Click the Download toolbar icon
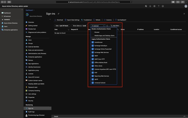The width and height of the screenshot is (188, 118). [55, 20]
